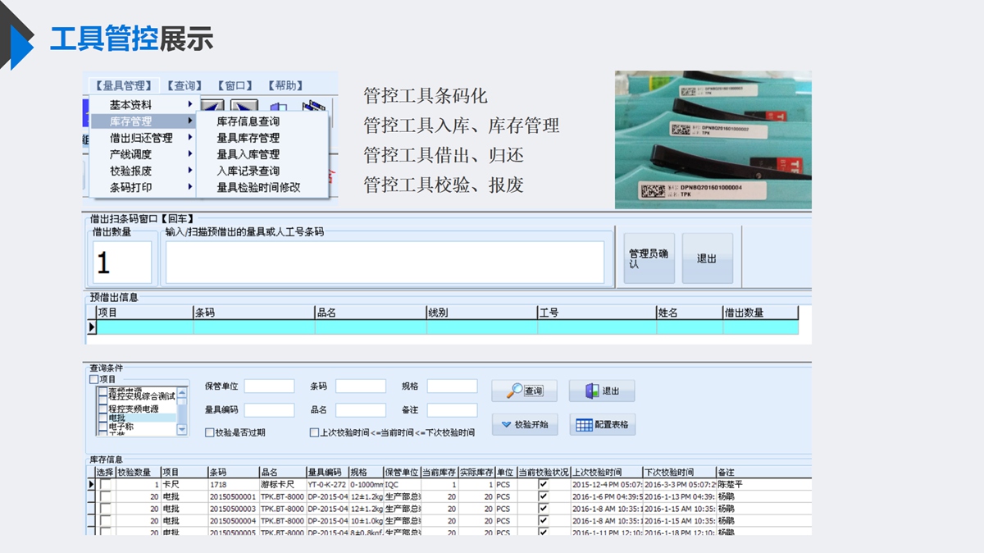Click the stacked windows toolbar icon
Screen dimensions: 984x553
[313, 110]
